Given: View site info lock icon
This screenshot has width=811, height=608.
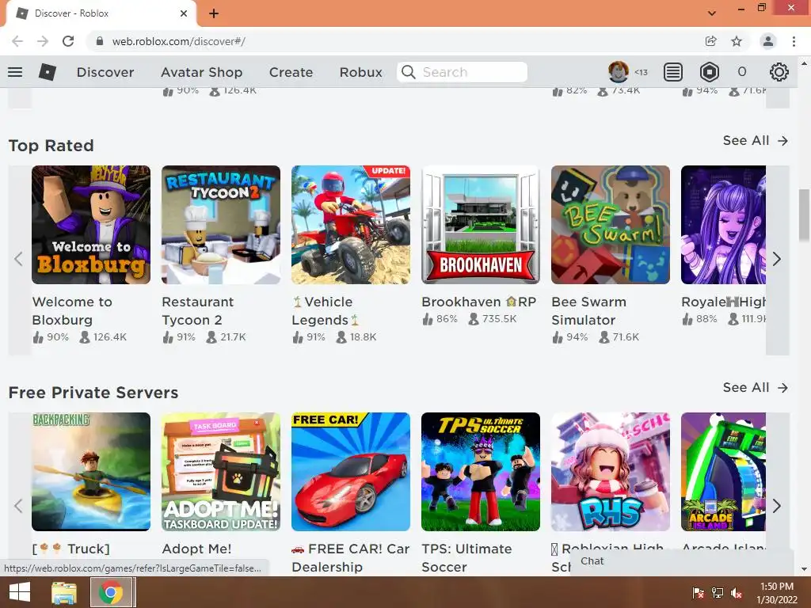Looking at the screenshot, I should click(100, 41).
